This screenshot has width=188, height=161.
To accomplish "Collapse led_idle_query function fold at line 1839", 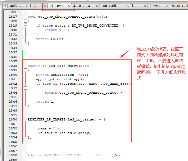I will [26, 70].
